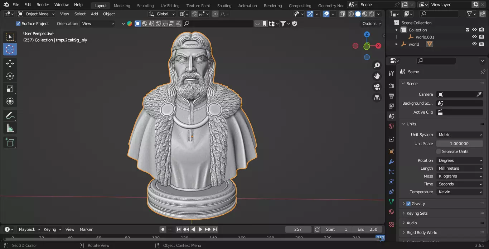Open the Physics properties tab
The height and width of the screenshot is (249, 489).
[x=391, y=182]
